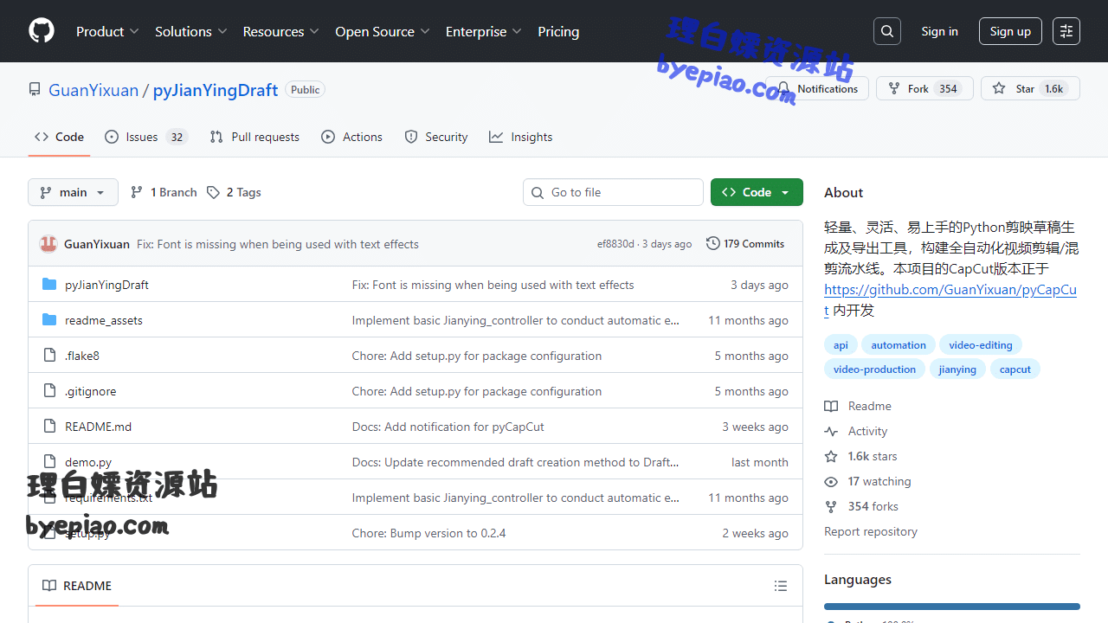Select the capcut topic tag
This screenshot has height=623, width=1108.
click(x=1015, y=369)
